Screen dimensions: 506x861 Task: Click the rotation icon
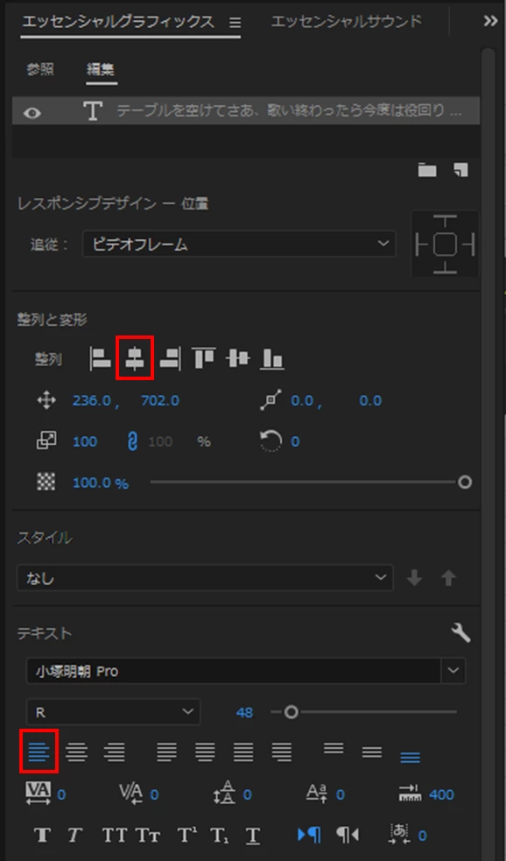click(x=271, y=441)
